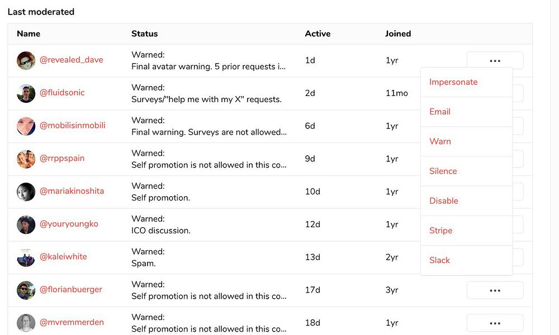Open Stripe from the actions menu
This screenshot has height=335, width=559.
pos(440,230)
